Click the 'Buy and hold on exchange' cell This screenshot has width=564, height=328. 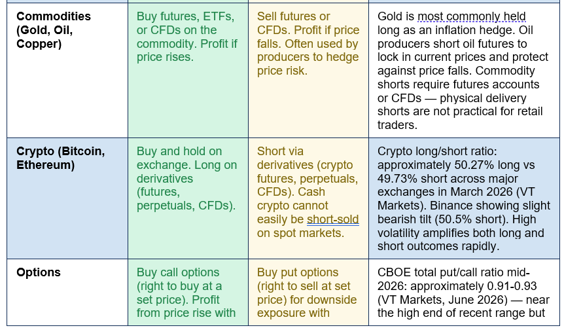188,198
